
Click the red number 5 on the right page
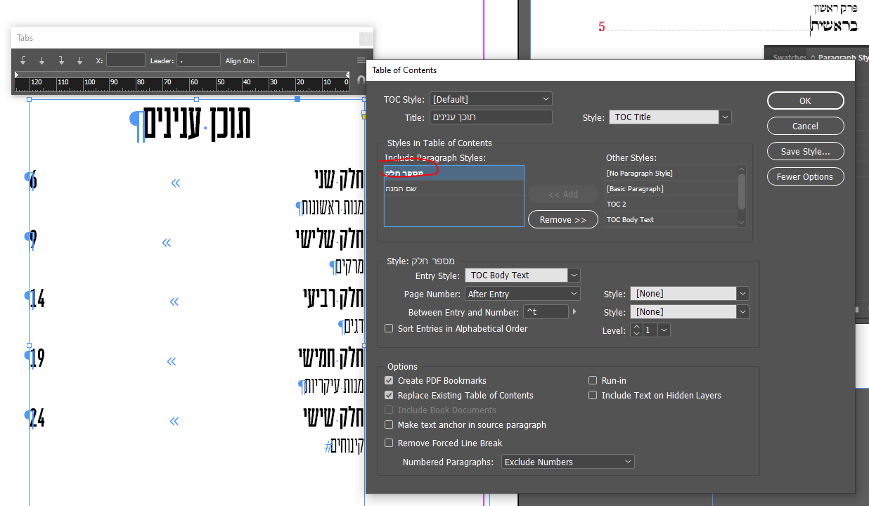click(602, 27)
